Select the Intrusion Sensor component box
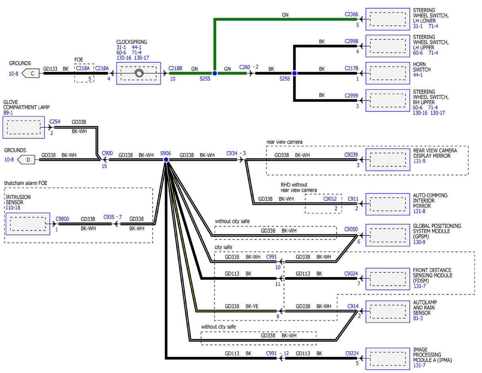 (x=28, y=223)
